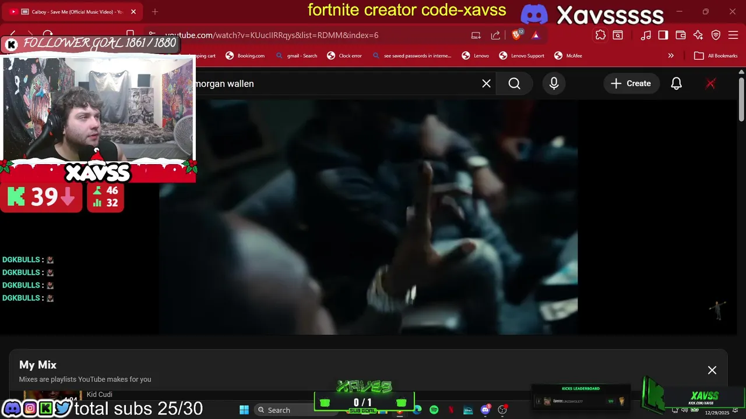Click the Kid Cudi playlist entry
The width and height of the screenshot is (746, 419).
coord(99,394)
